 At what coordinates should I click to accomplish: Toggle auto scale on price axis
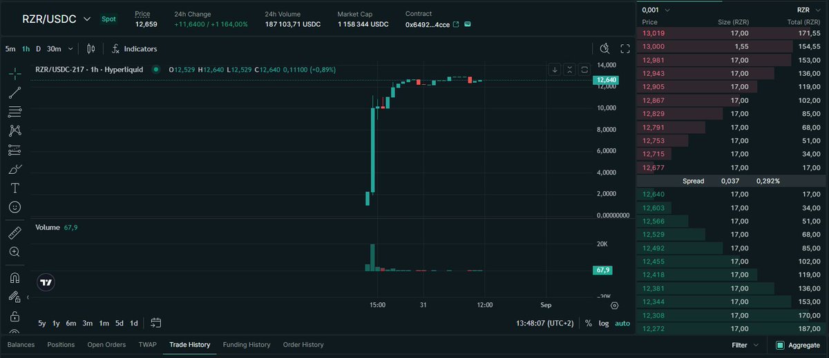(x=622, y=323)
